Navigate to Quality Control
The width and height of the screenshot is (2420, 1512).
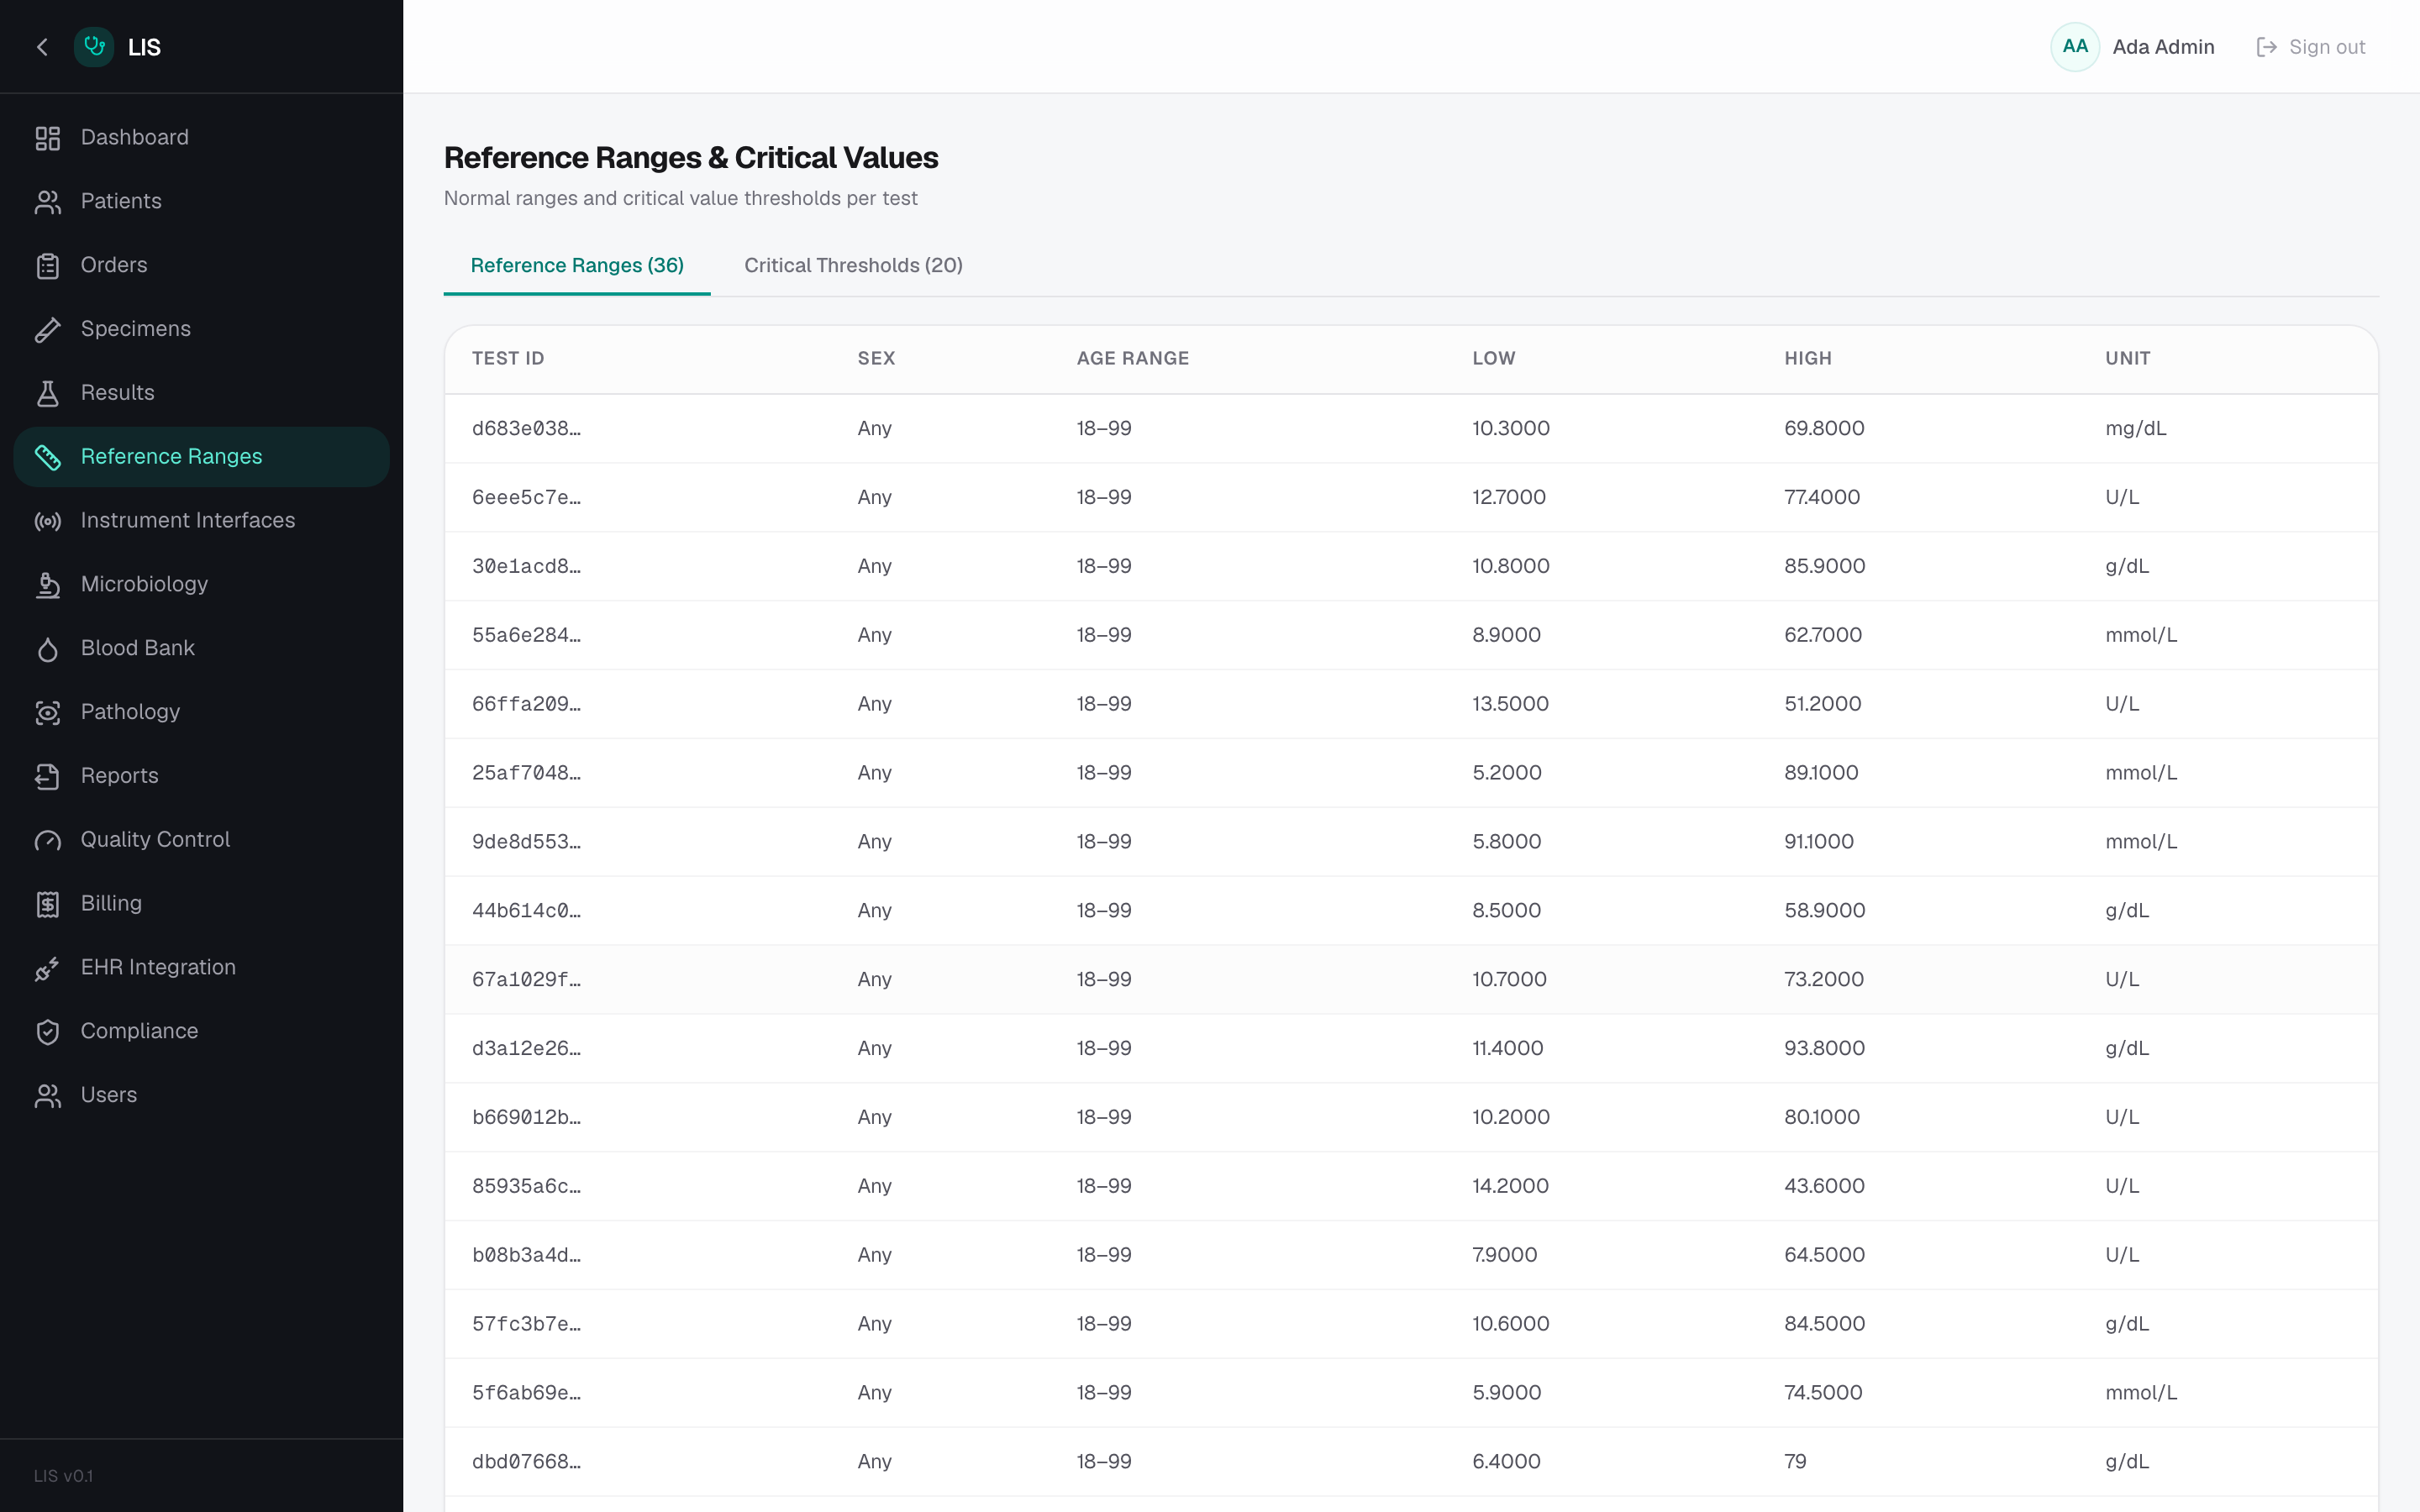201,840
